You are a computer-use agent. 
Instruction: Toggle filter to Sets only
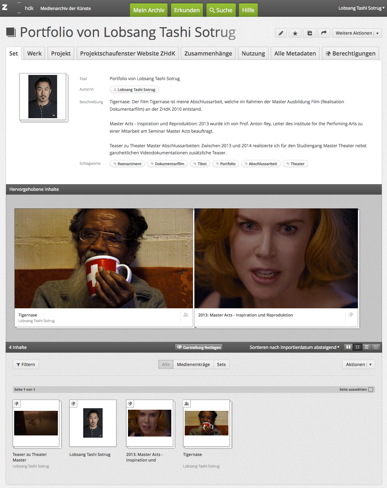pyautogui.click(x=221, y=365)
